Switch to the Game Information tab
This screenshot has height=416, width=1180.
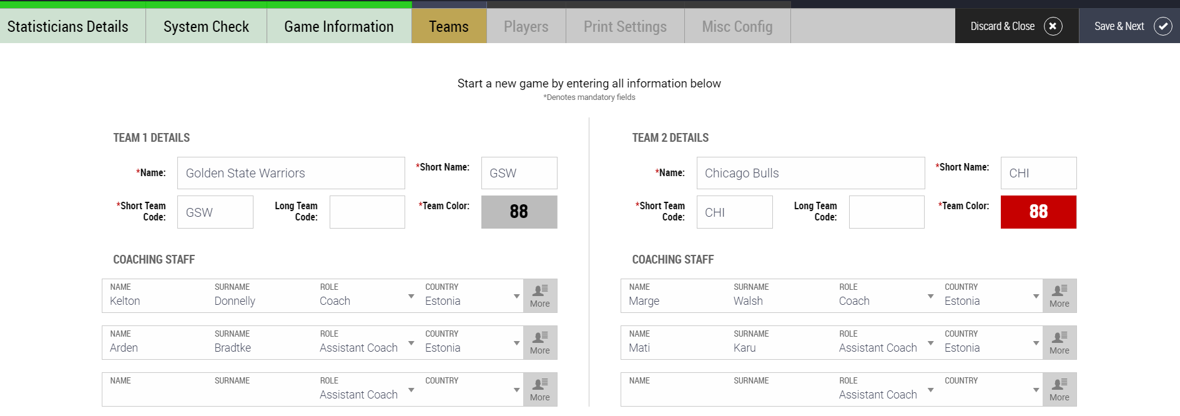(x=339, y=26)
